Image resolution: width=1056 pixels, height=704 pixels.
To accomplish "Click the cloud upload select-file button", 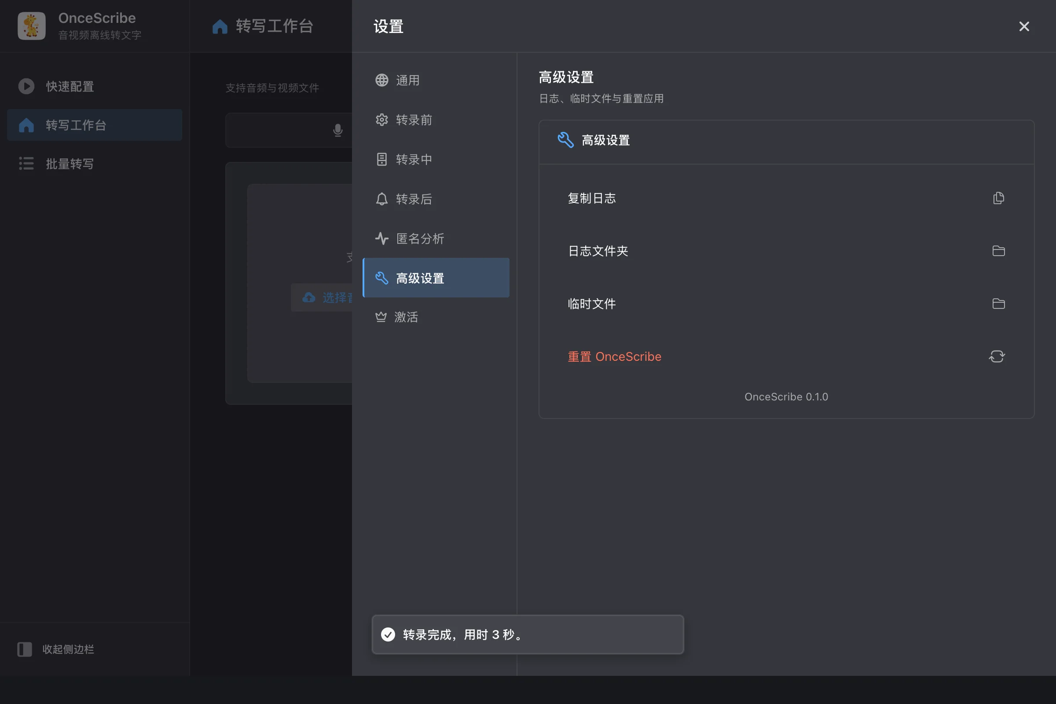I will pyautogui.click(x=322, y=297).
